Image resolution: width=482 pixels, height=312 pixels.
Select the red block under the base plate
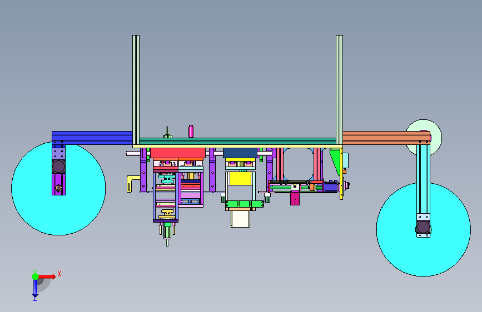coord(178,153)
